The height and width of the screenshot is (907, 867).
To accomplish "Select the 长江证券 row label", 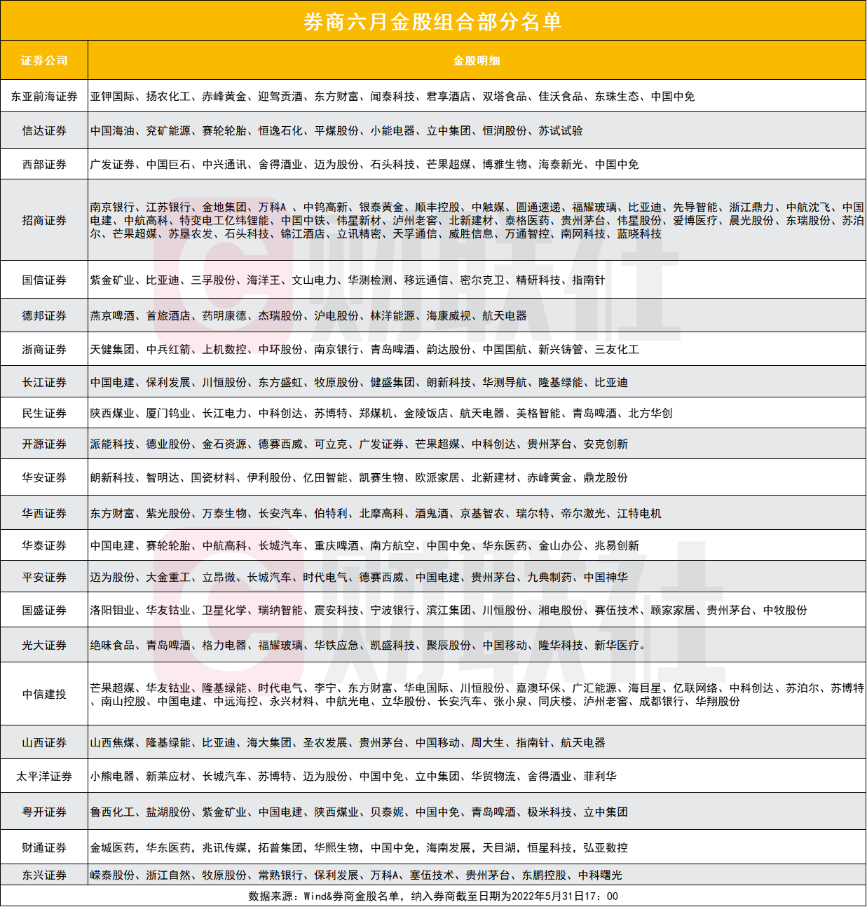I will tap(44, 383).
